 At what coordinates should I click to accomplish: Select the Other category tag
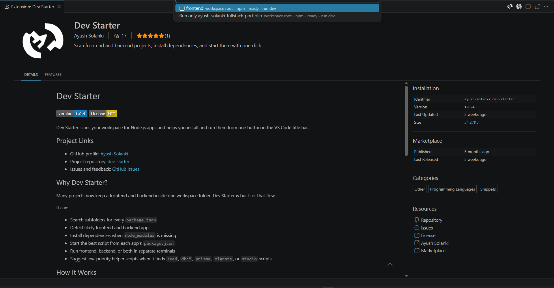coord(420,189)
